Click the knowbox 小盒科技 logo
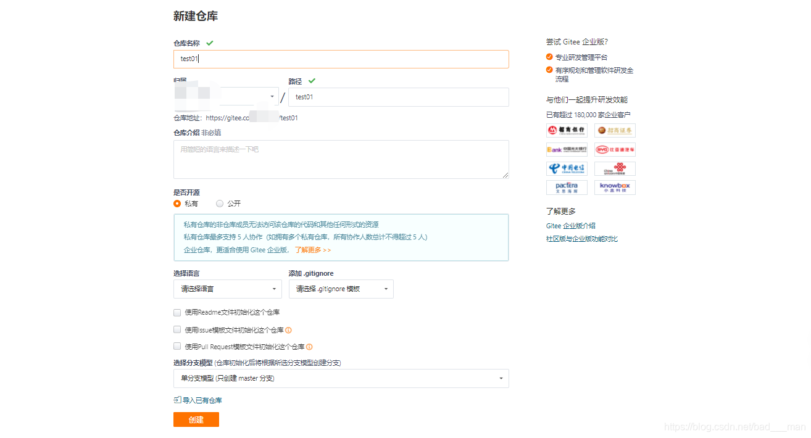The width and height of the screenshot is (811, 438). 615,187
